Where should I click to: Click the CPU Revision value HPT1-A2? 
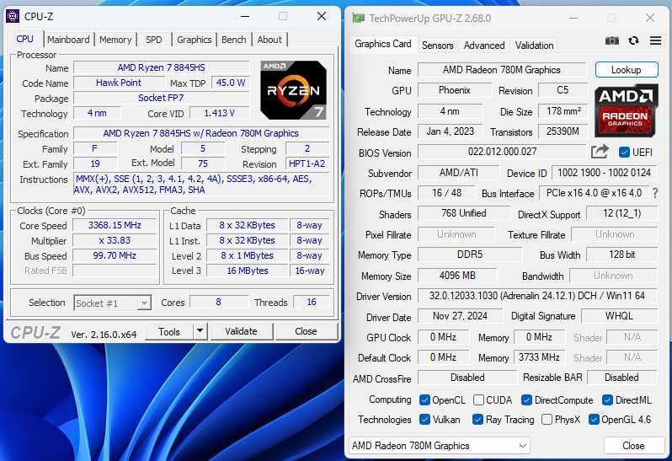pyautogui.click(x=307, y=163)
